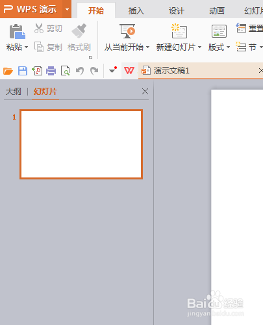
Task: Switch to the 幻灯片 slides pane tab
Action: click(x=45, y=92)
